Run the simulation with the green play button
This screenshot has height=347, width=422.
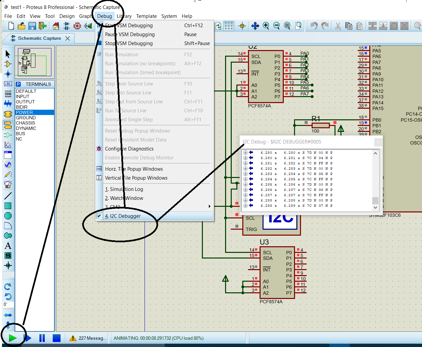pos(13,338)
